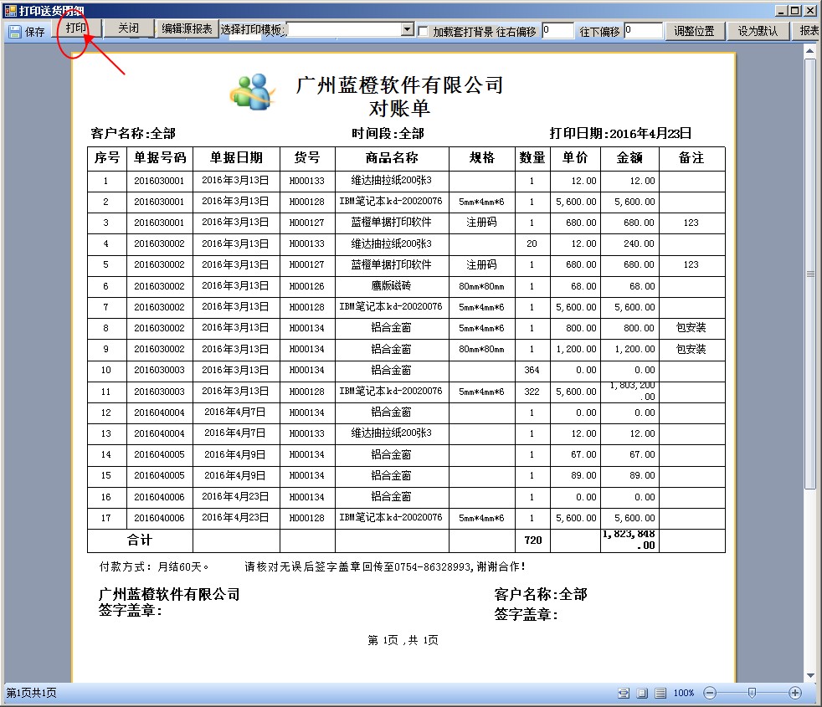Click 鹰版磁砖 product name in row 6
This screenshot has height=707, width=822.
(391, 286)
